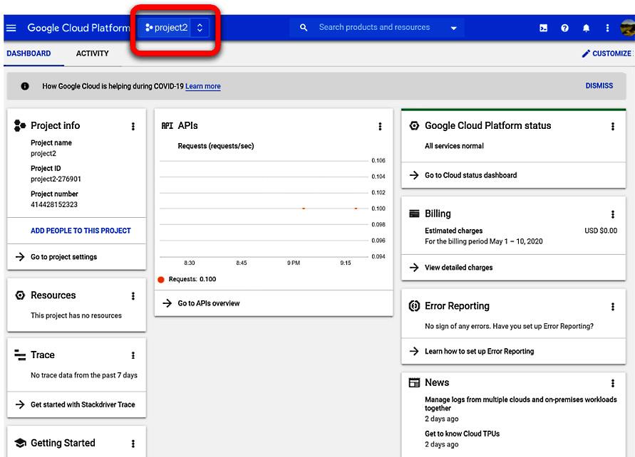Click the Trace card icon

click(x=20, y=354)
